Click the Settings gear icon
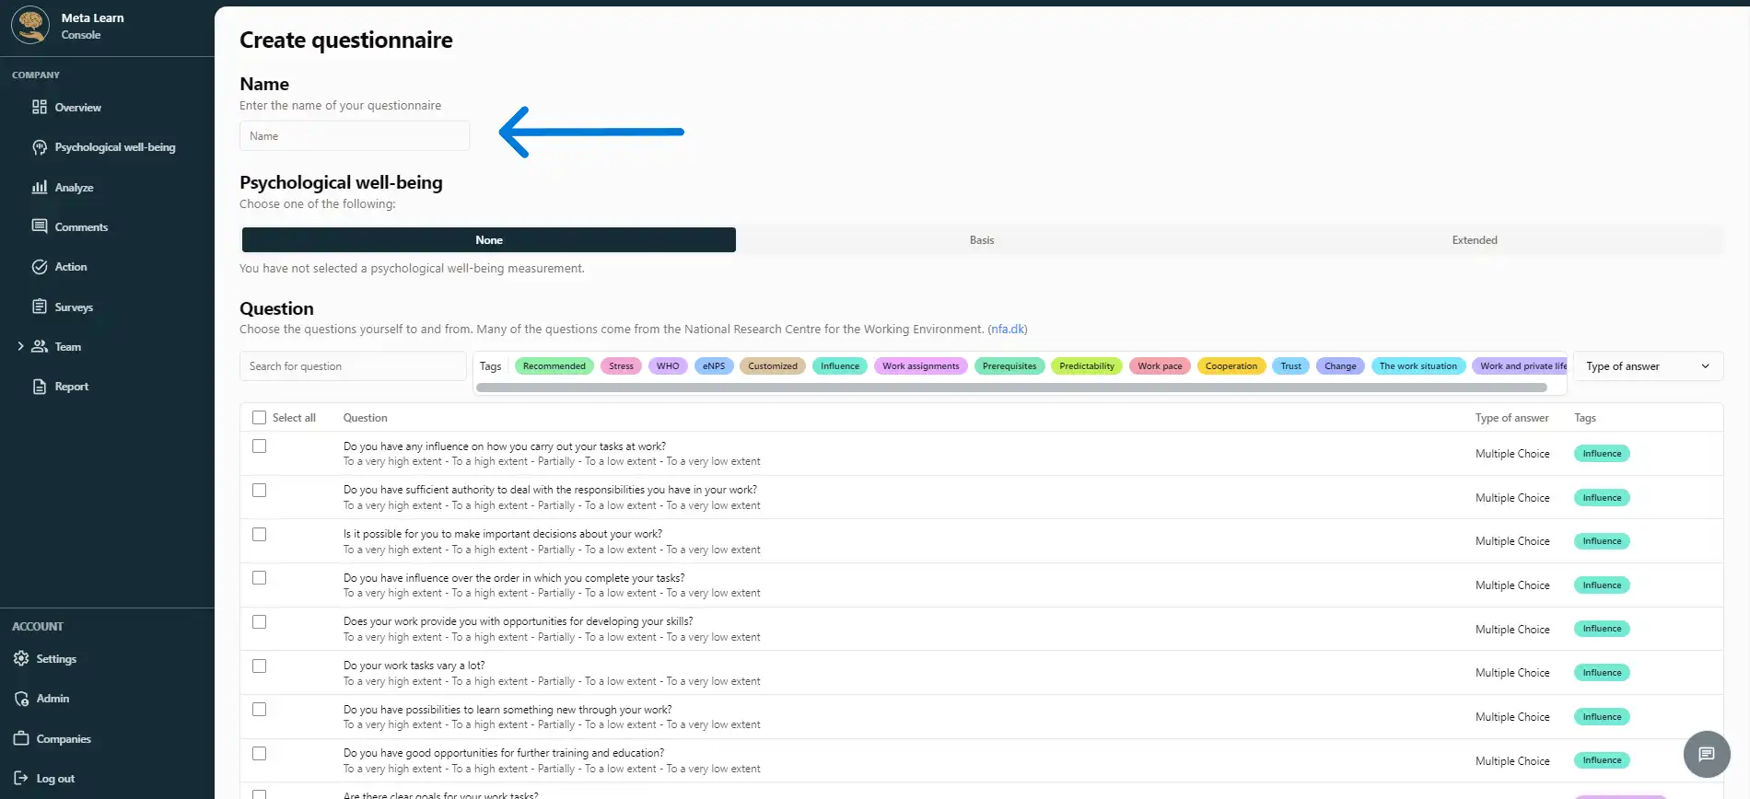This screenshot has height=799, width=1750. click(21, 659)
